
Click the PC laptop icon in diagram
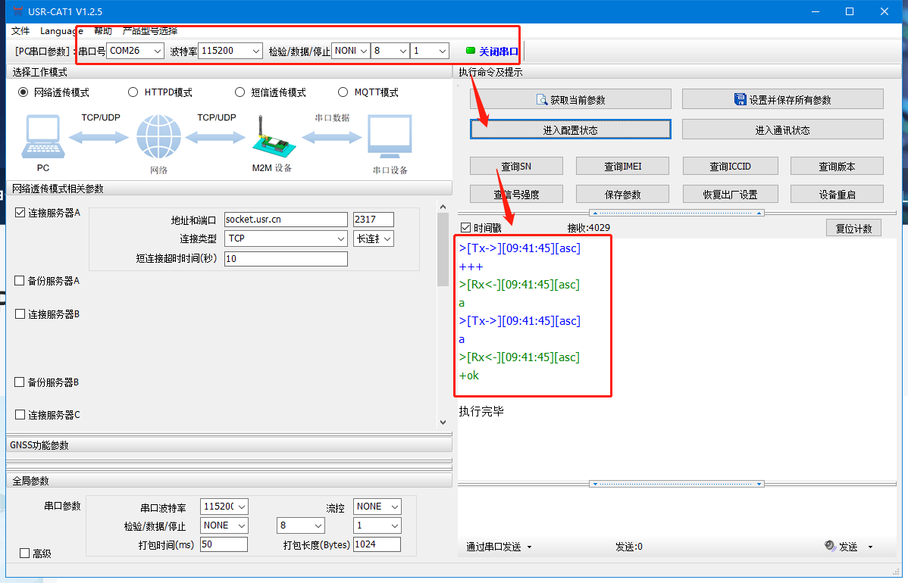tap(42, 137)
